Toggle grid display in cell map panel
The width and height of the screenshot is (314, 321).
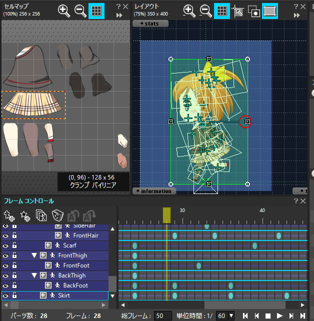coord(96,11)
